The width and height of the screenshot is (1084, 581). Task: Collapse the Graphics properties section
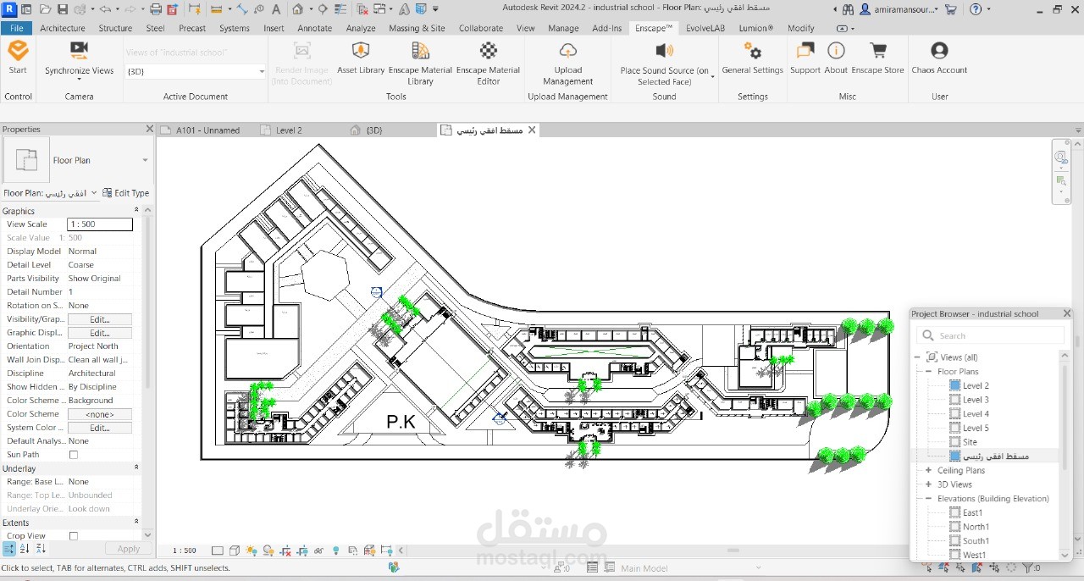(x=136, y=210)
